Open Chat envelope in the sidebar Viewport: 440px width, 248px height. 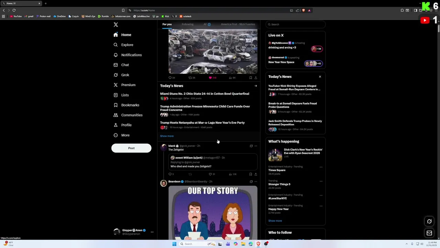tap(115, 65)
